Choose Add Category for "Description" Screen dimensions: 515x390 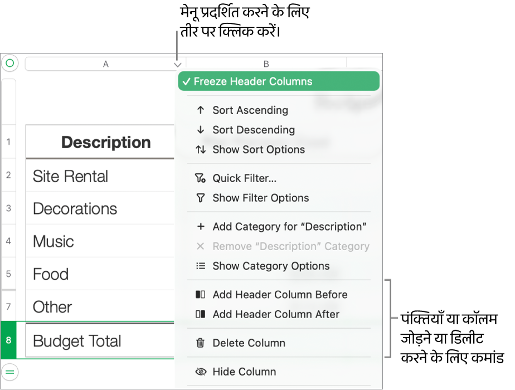pos(289,227)
